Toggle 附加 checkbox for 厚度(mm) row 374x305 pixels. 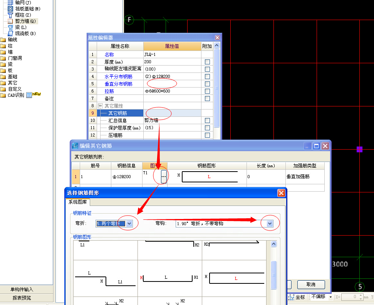tap(207, 62)
